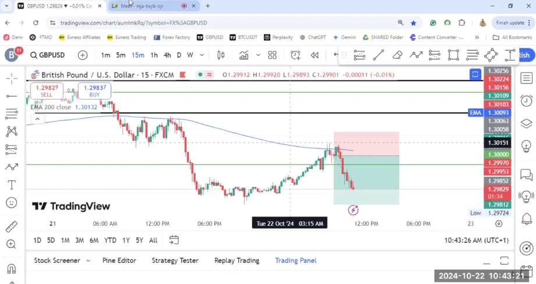Switch to the 1h timeframe
The image size is (536, 284).
[x=154, y=55]
